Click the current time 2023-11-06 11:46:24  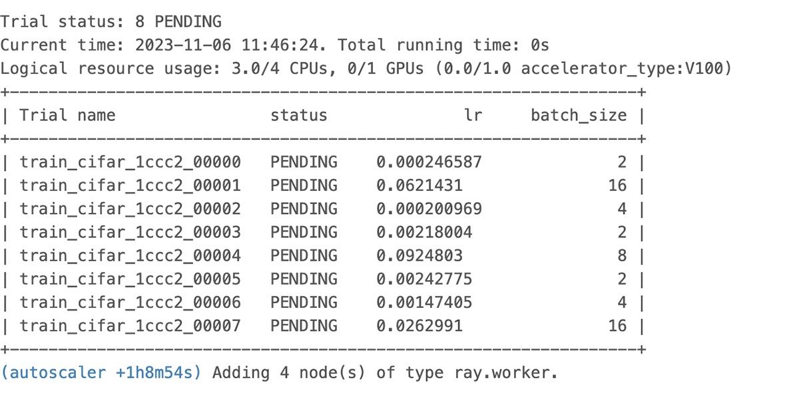pos(231,45)
